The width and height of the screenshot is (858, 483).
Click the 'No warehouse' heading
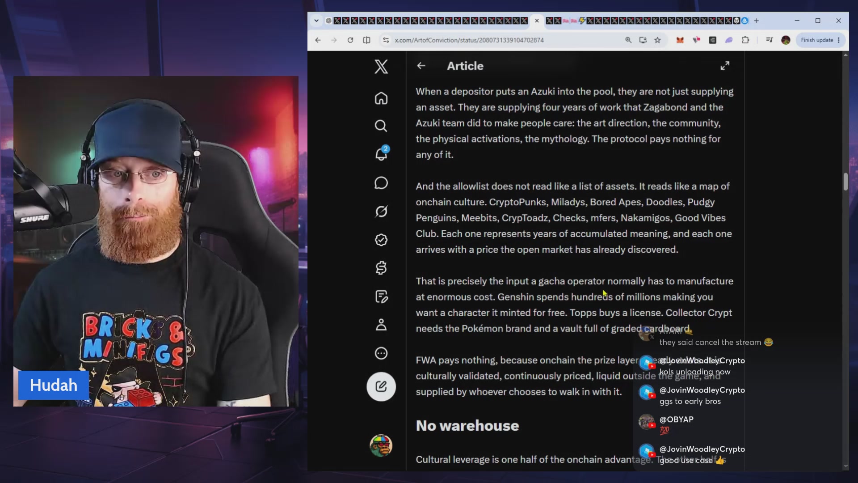467,425
